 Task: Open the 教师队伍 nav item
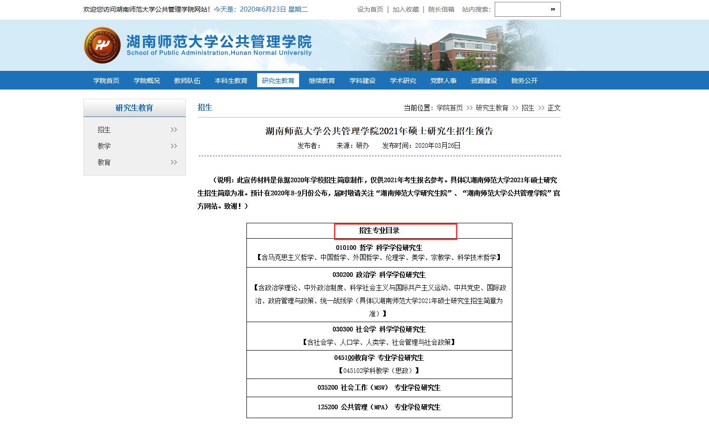point(187,81)
